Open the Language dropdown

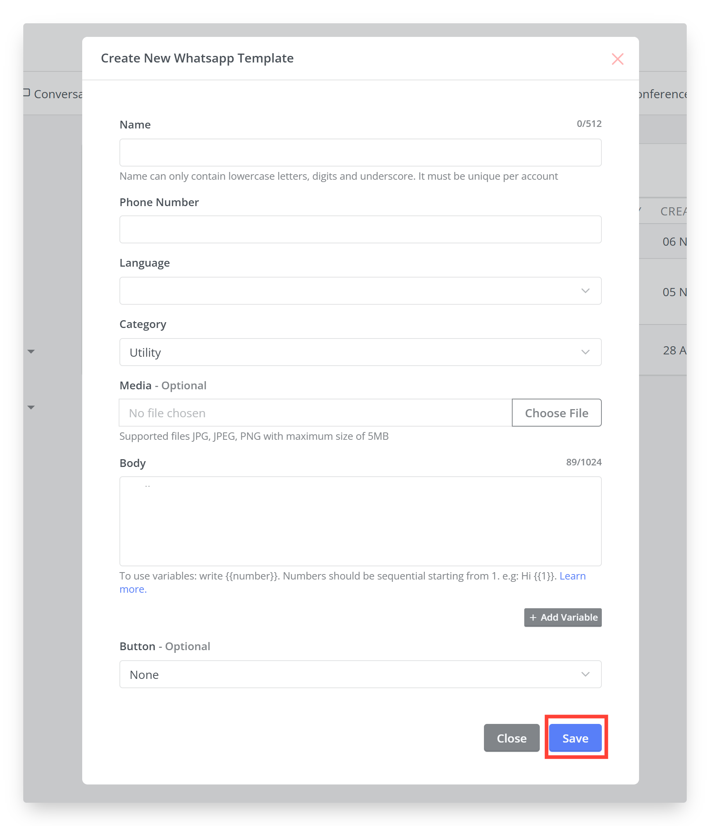360,291
